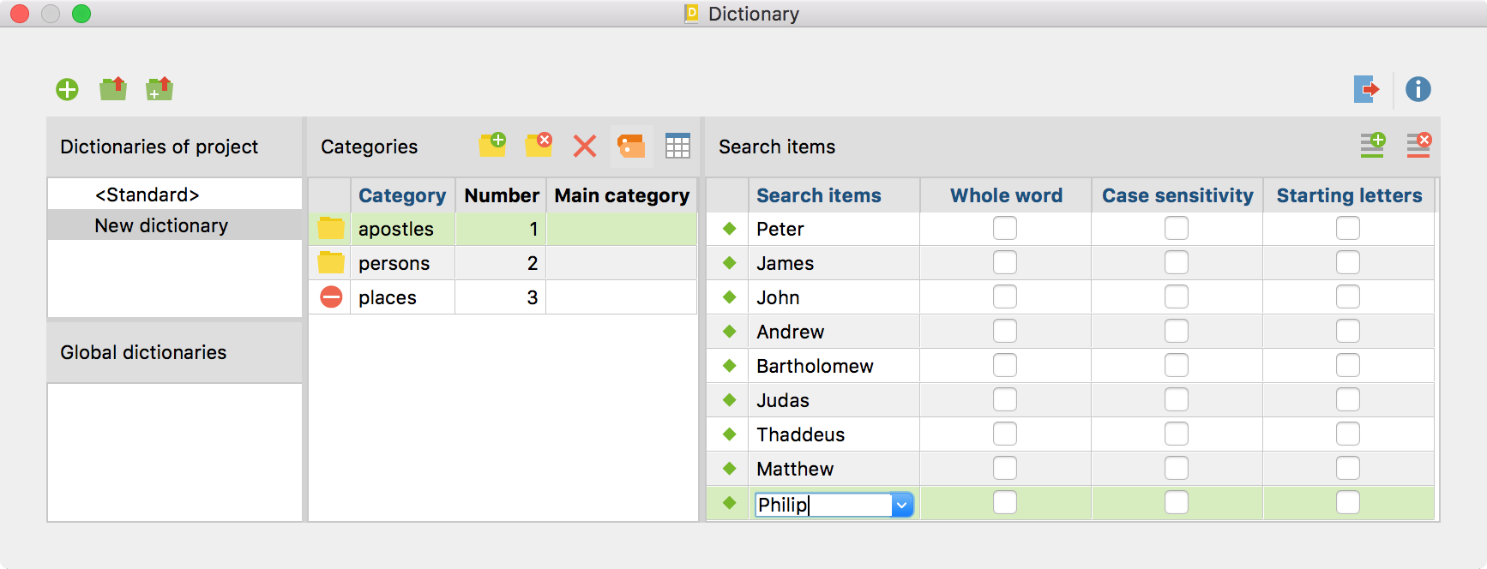Open the dropdown arrow in the Philip field
The width and height of the screenshot is (1487, 569).
[x=902, y=505]
